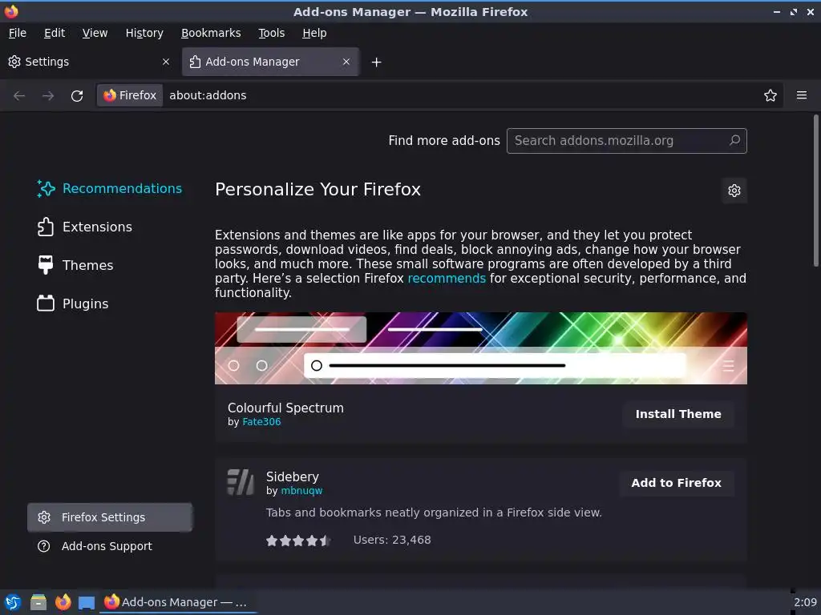This screenshot has width=821, height=615.
Task: Click the Firefox launcher in taskbar
Action: (x=63, y=602)
